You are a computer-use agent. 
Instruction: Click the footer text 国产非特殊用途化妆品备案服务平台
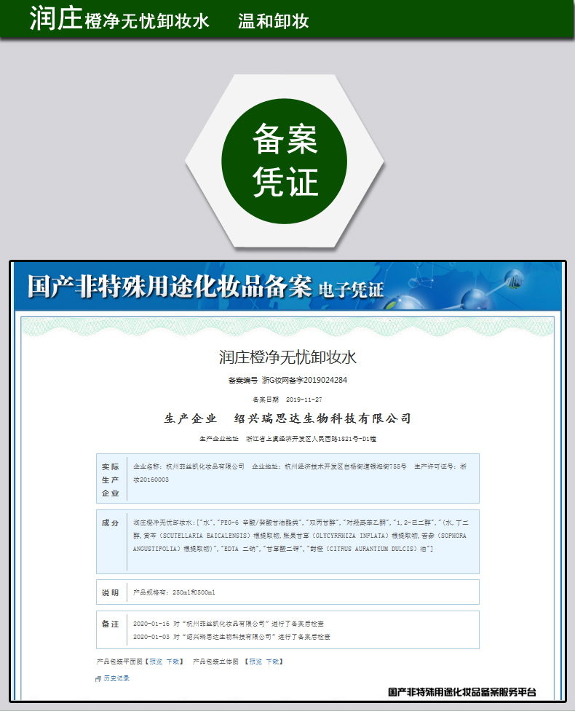coord(461,692)
